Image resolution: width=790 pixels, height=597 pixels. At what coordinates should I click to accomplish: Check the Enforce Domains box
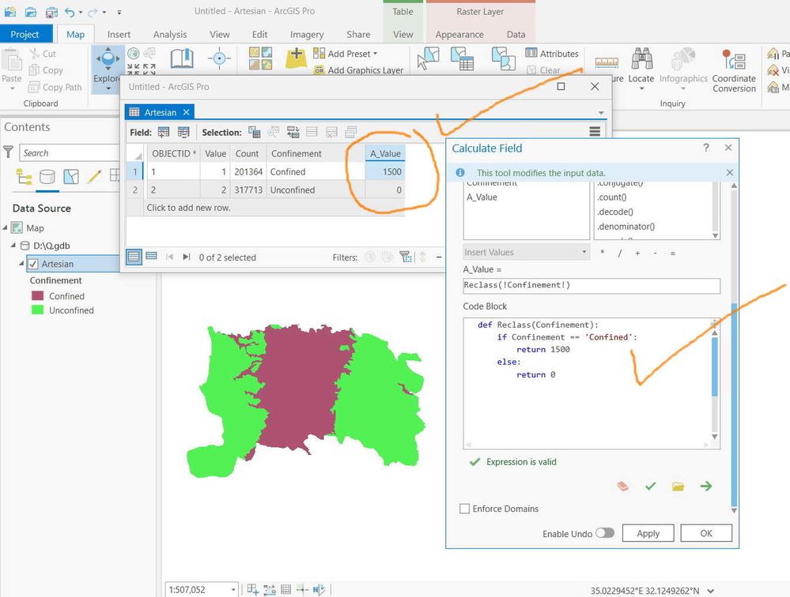click(x=464, y=509)
